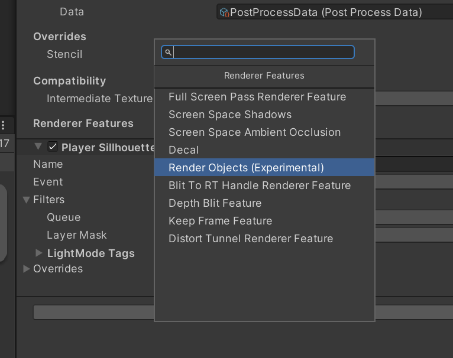This screenshot has height=358, width=453.
Task: Click the magnifier icon in search box
Action: 168,53
